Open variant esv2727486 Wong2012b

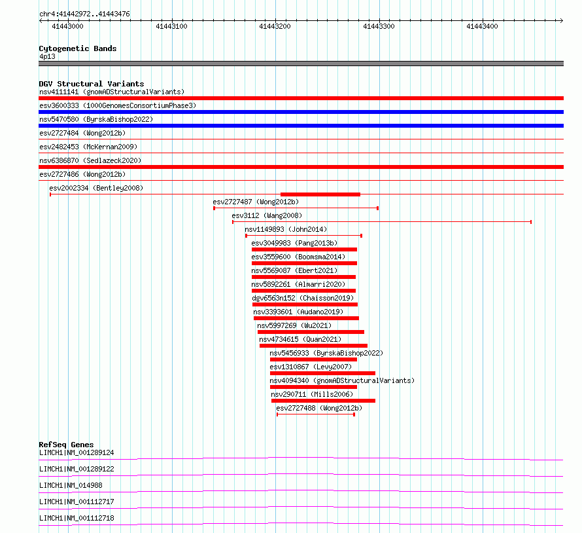pyautogui.click(x=82, y=174)
